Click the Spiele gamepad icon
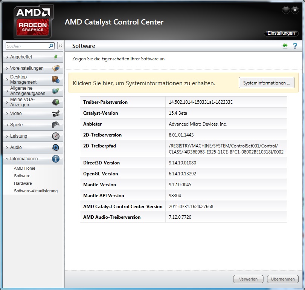 coord(56,125)
